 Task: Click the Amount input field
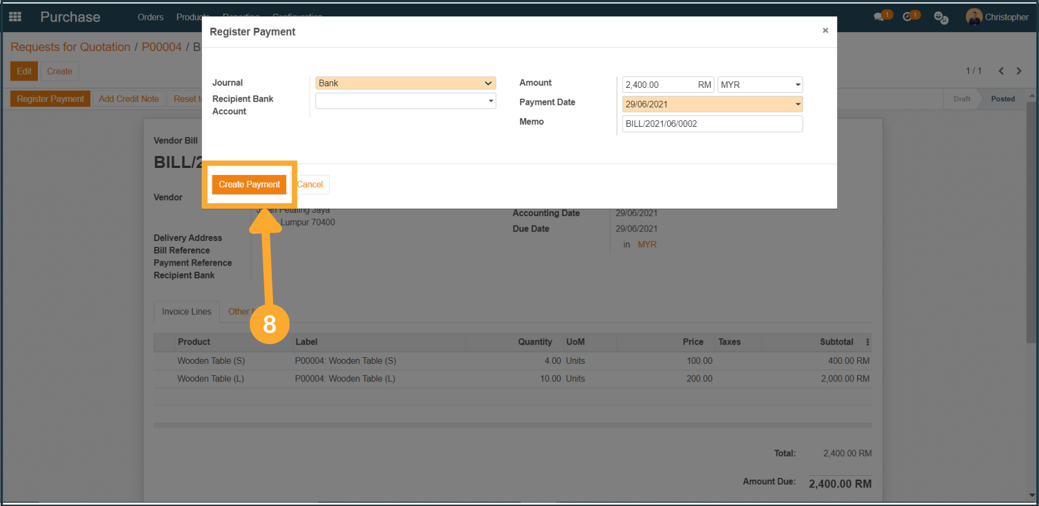pos(659,85)
